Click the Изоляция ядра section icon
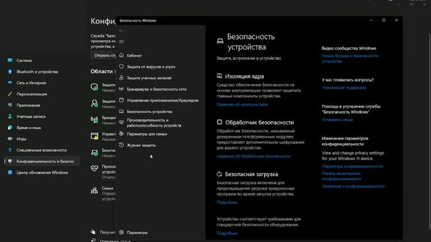The width and height of the screenshot is (431, 242). tap(220, 76)
